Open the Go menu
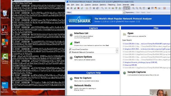The height and width of the screenshot is (96, 171). coord(82,5)
